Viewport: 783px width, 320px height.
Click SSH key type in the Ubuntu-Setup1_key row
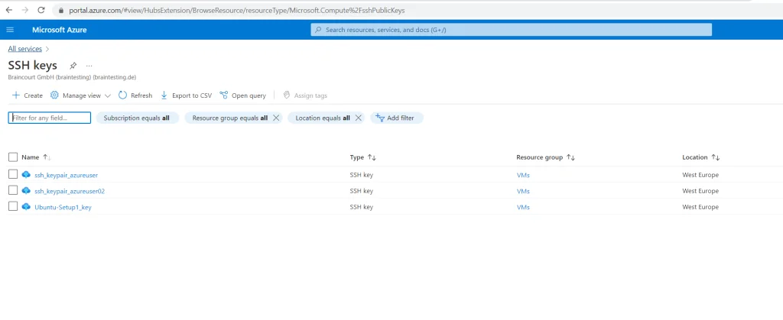tap(362, 207)
